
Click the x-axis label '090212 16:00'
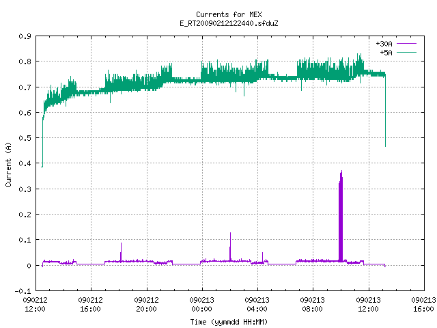[91, 305]
